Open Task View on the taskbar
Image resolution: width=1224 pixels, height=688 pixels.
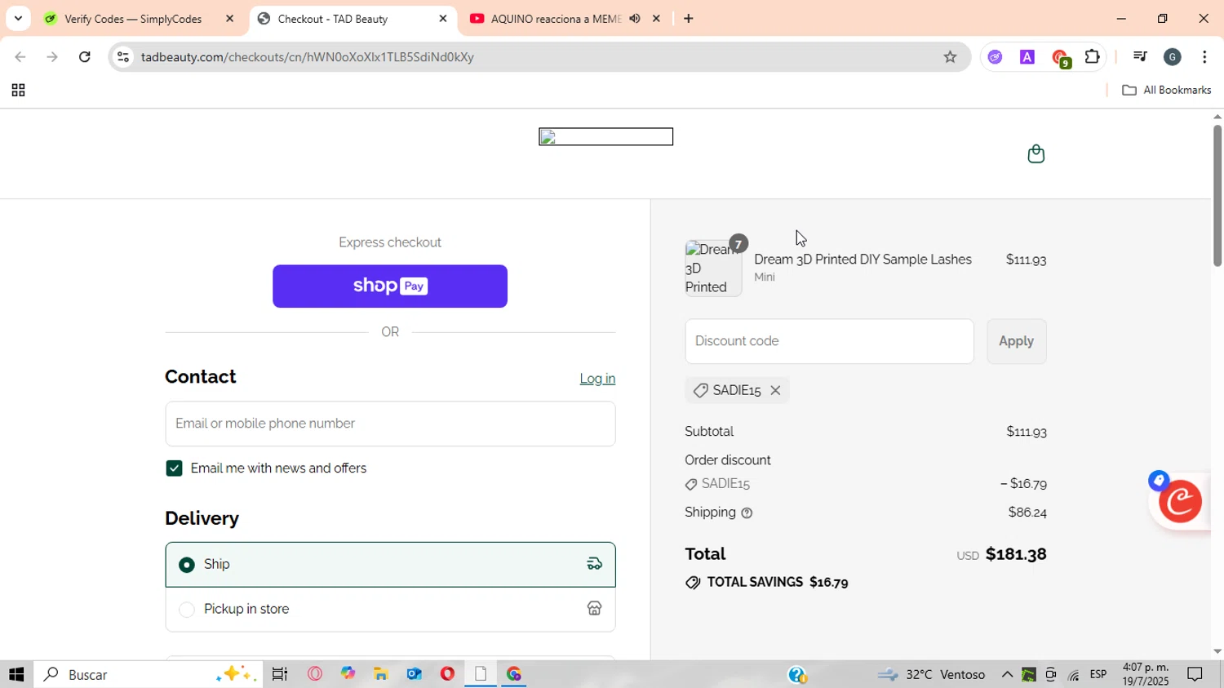click(280, 675)
